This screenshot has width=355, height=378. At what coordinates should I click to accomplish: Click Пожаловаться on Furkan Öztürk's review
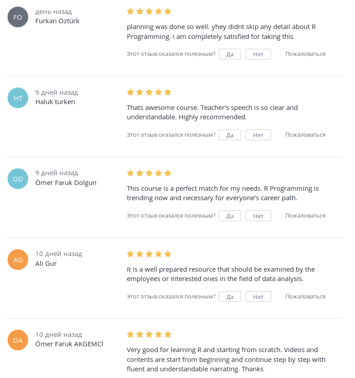[305, 54]
